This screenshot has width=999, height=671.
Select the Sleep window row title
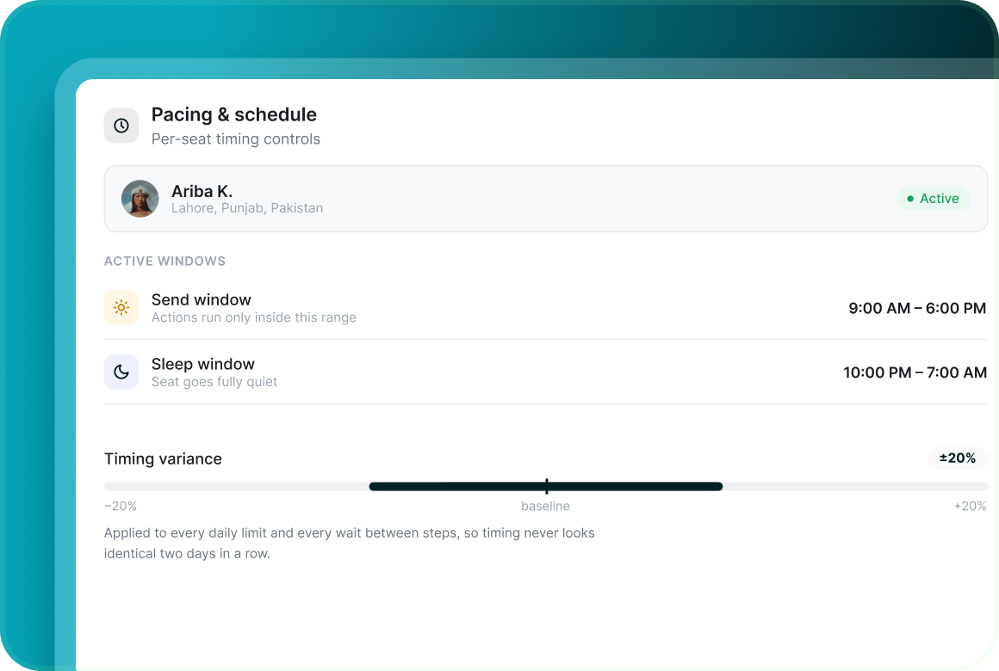pos(203,364)
